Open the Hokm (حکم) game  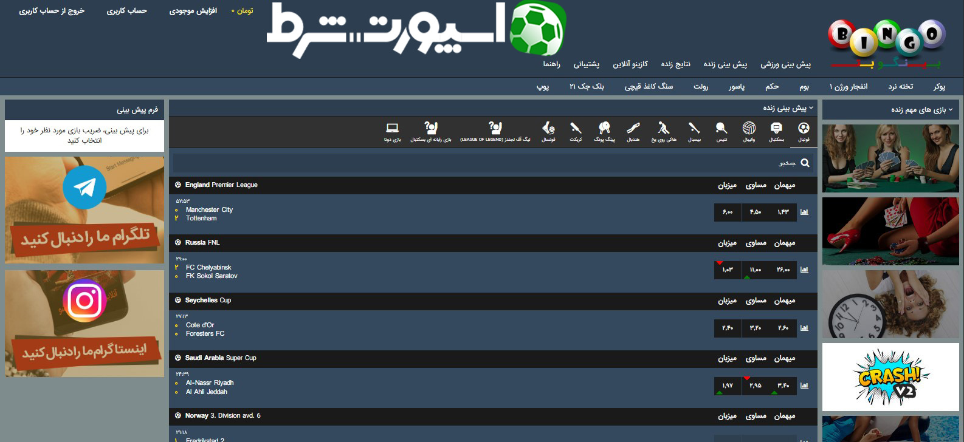[x=772, y=86]
